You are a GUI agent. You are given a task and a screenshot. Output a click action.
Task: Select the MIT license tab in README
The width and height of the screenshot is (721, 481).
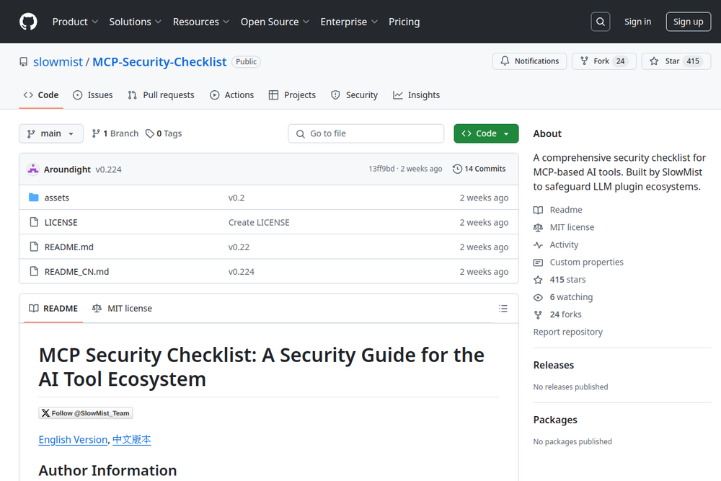(122, 309)
